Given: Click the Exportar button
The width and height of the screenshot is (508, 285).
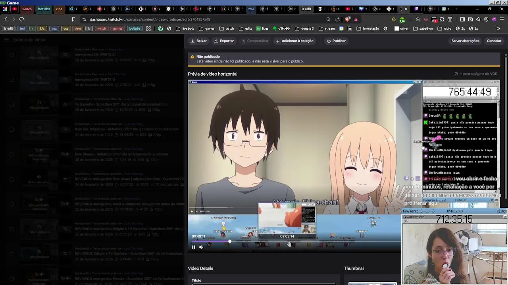Looking at the screenshot, I should tap(224, 41).
